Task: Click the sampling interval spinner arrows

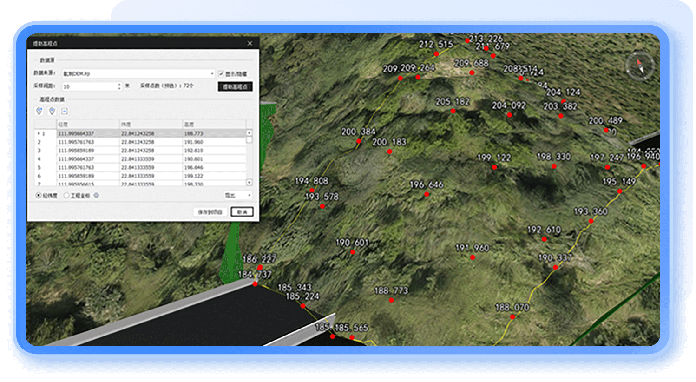Action: tap(119, 86)
